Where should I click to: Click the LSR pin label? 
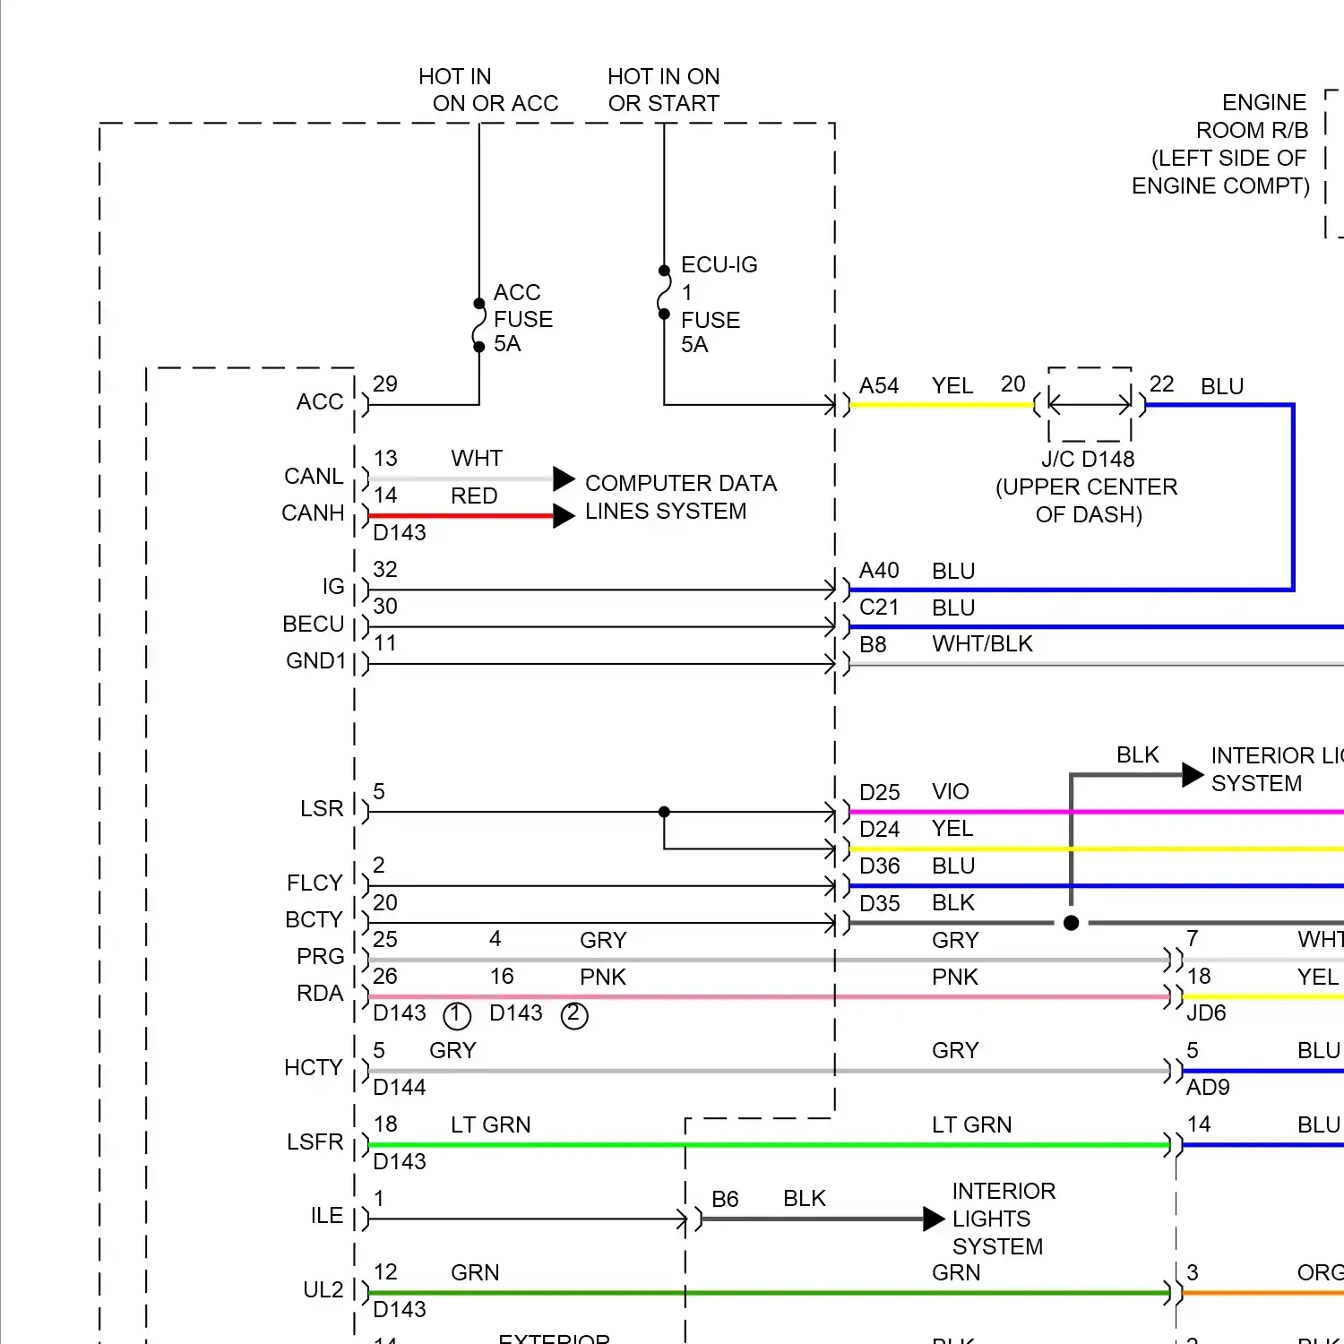point(322,808)
